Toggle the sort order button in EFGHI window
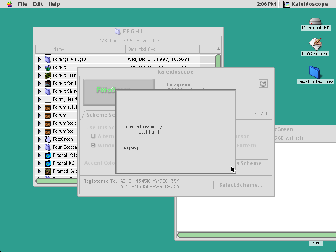 tap(218, 49)
